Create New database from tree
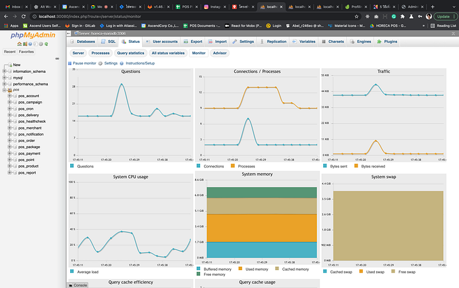This screenshot has width=459, height=288. [x=17, y=64]
